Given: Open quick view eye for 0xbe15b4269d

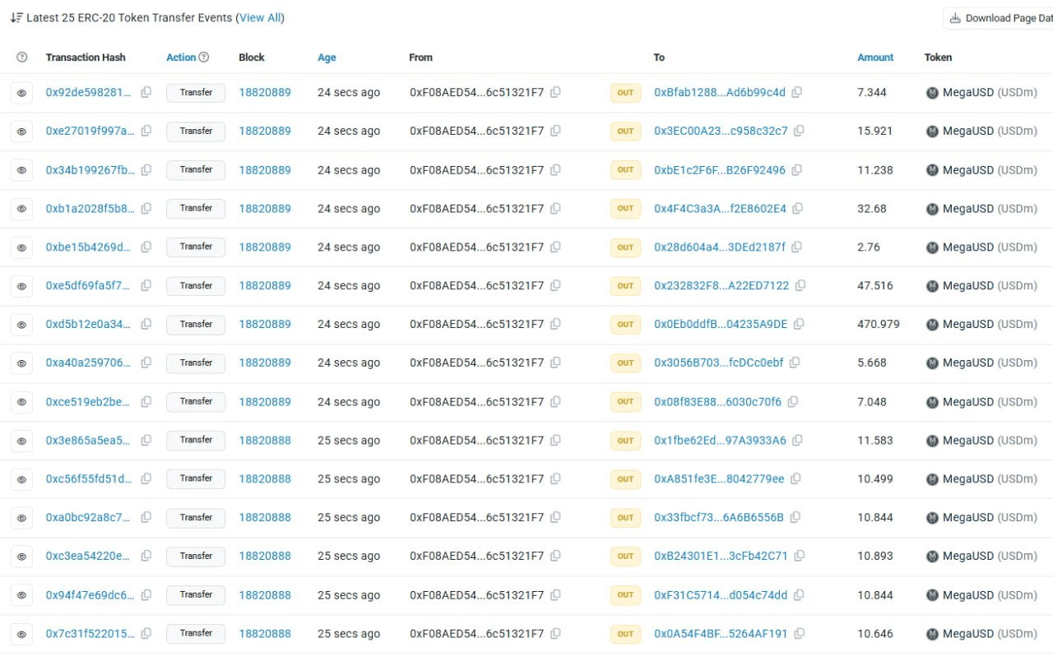Looking at the screenshot, I should coord(21,247).
